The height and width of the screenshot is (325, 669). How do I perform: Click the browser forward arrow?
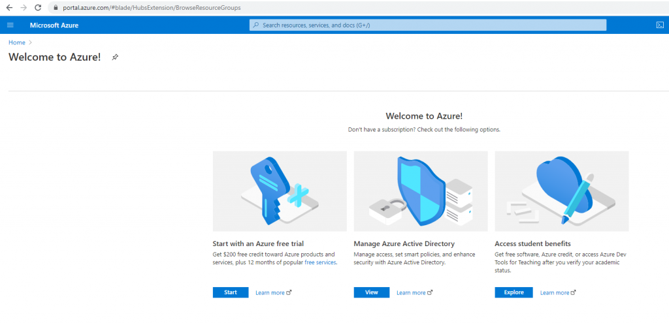coord(24,8)
